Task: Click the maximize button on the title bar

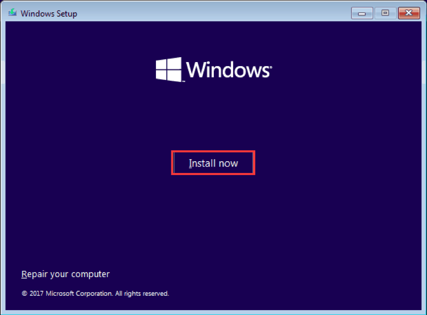Action: [x=386, y=13]
